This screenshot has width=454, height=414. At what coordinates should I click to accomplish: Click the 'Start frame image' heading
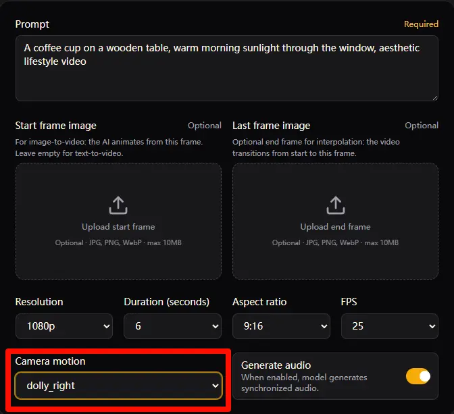coord(56,126)
